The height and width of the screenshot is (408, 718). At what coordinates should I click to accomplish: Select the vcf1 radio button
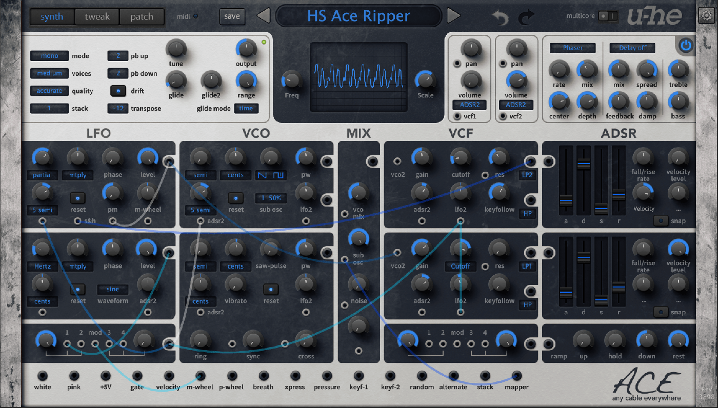pos(457,116)
